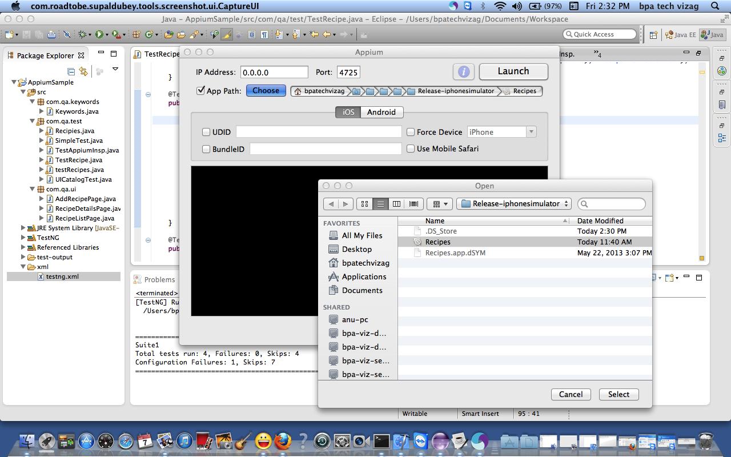Open the Appium info icon

pos(464,71)
